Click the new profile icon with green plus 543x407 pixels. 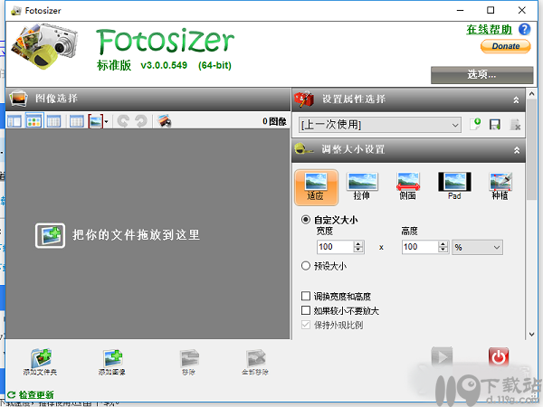coord(475,124)
